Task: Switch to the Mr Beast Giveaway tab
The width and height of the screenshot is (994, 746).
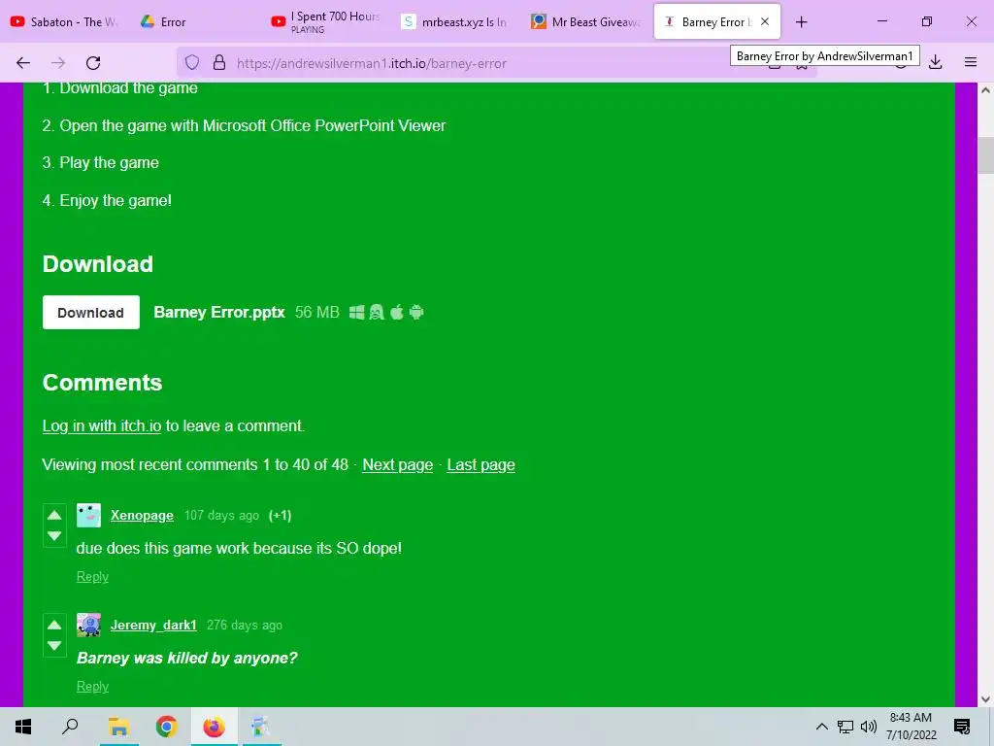Action: click(x=586, y=21)
